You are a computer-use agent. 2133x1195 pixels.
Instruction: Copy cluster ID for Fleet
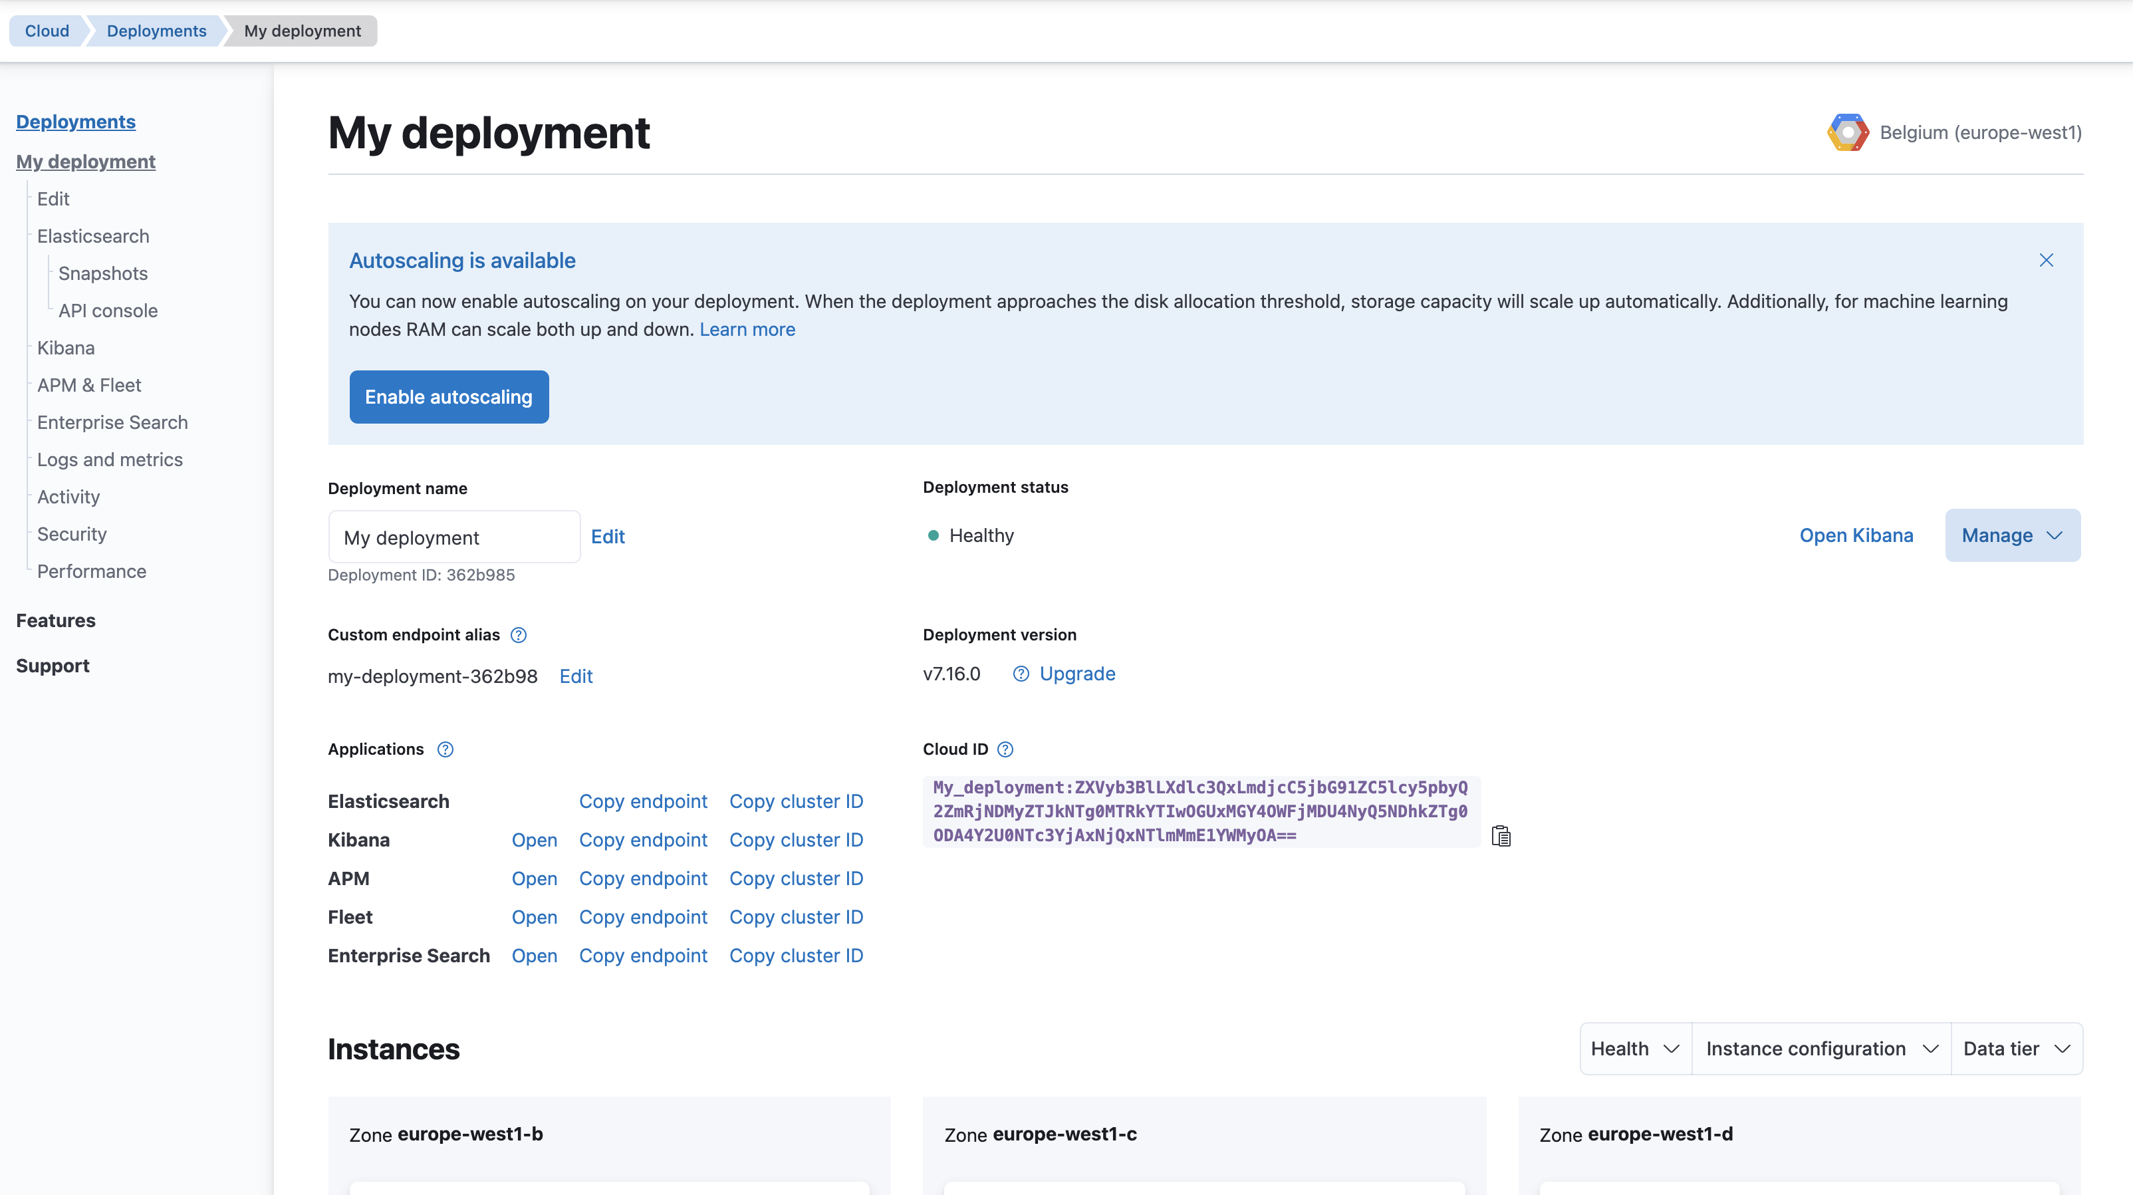[x=796, y=918]
